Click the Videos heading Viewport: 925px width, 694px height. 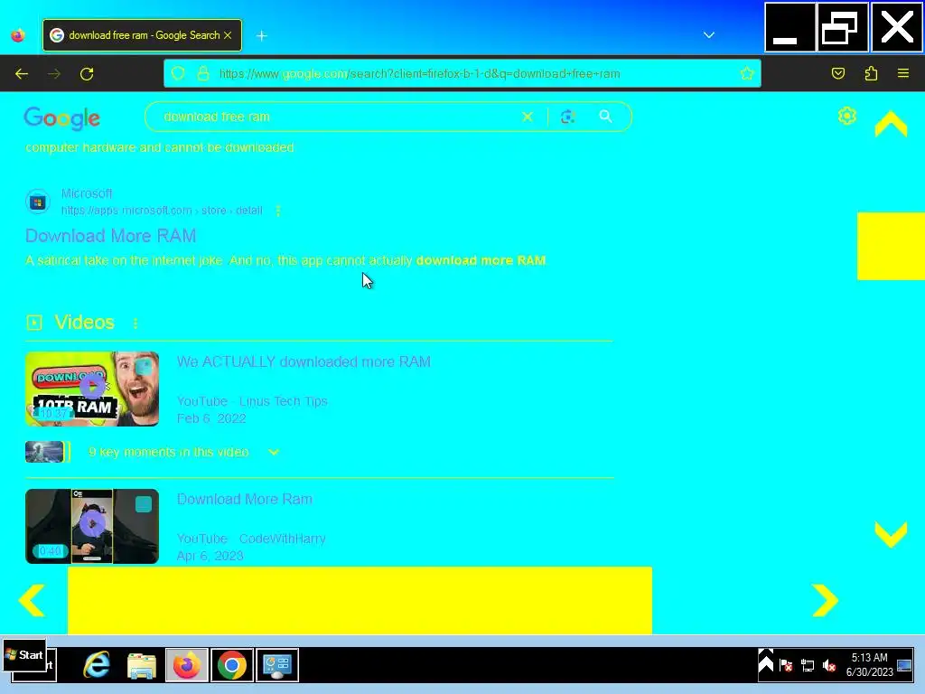pos(84,323)
